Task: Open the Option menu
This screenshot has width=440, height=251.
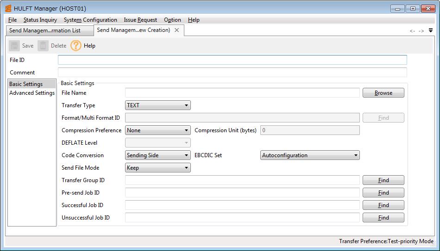Action: coord(172,20)
